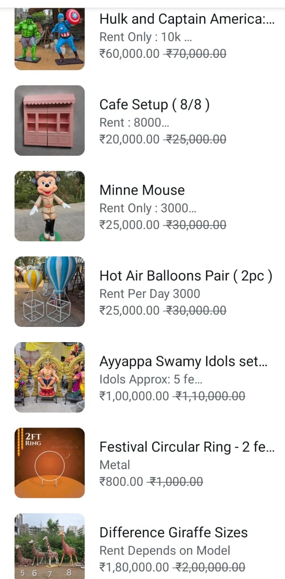285x579 pixels.
Task: Click the Rent : 8000 description text
Action: point(134,122)
